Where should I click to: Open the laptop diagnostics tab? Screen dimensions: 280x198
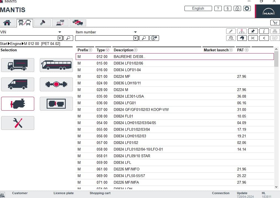click(60, 23)
